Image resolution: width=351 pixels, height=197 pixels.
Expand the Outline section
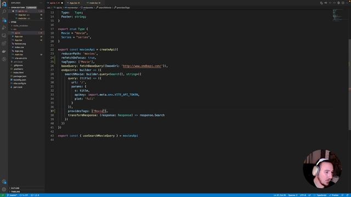15,188
